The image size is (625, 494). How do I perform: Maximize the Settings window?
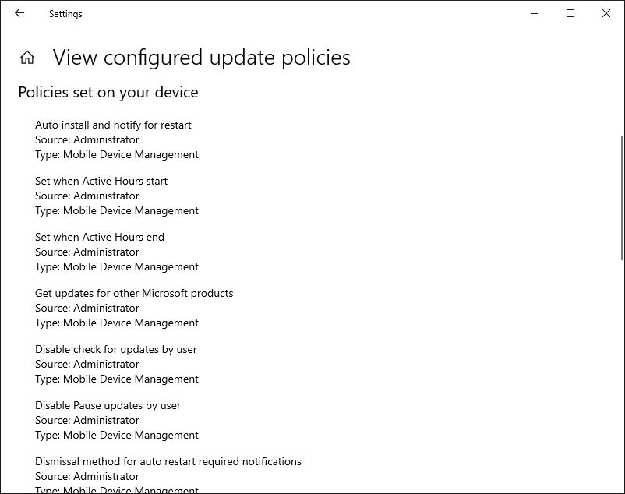(570, 13)
